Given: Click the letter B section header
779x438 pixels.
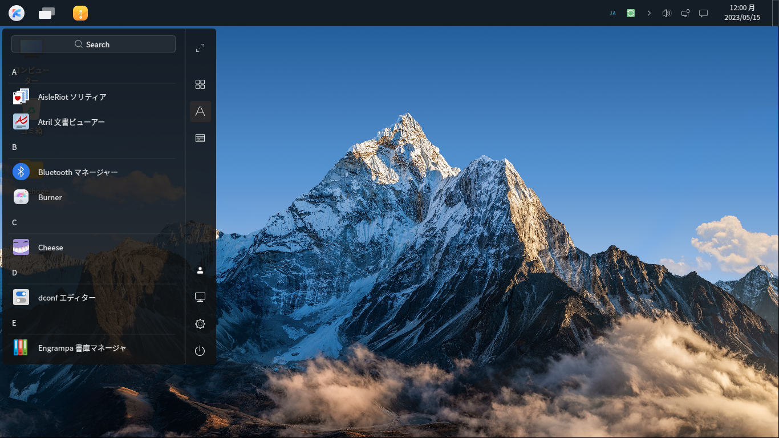Looking at the screenshot, I should pos(14,147).
